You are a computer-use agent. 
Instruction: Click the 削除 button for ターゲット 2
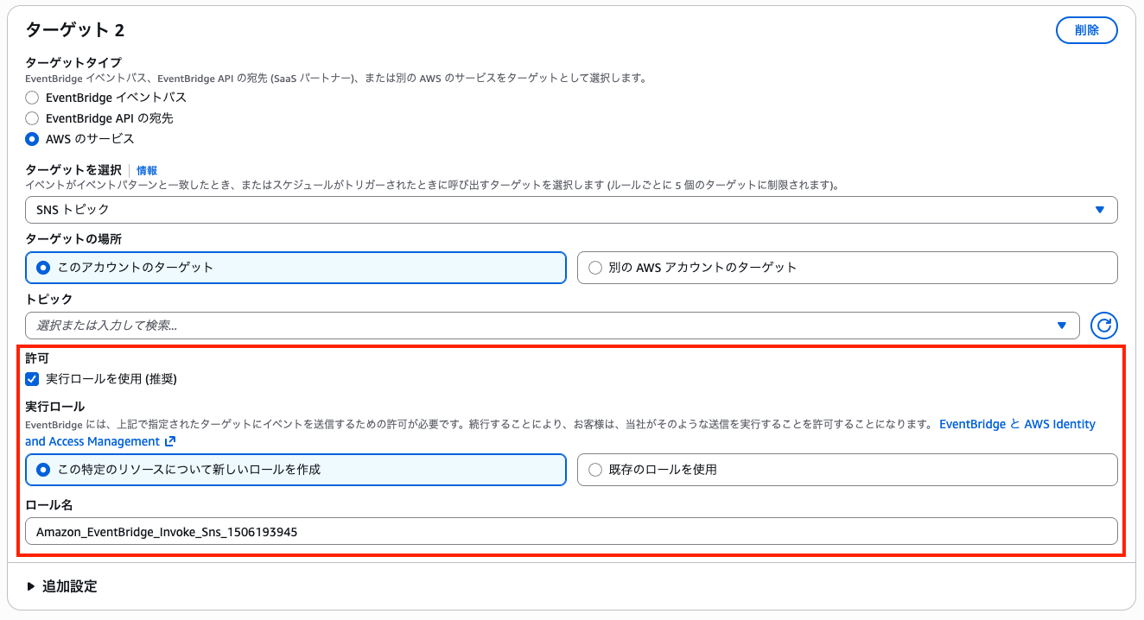[1086, 29]
